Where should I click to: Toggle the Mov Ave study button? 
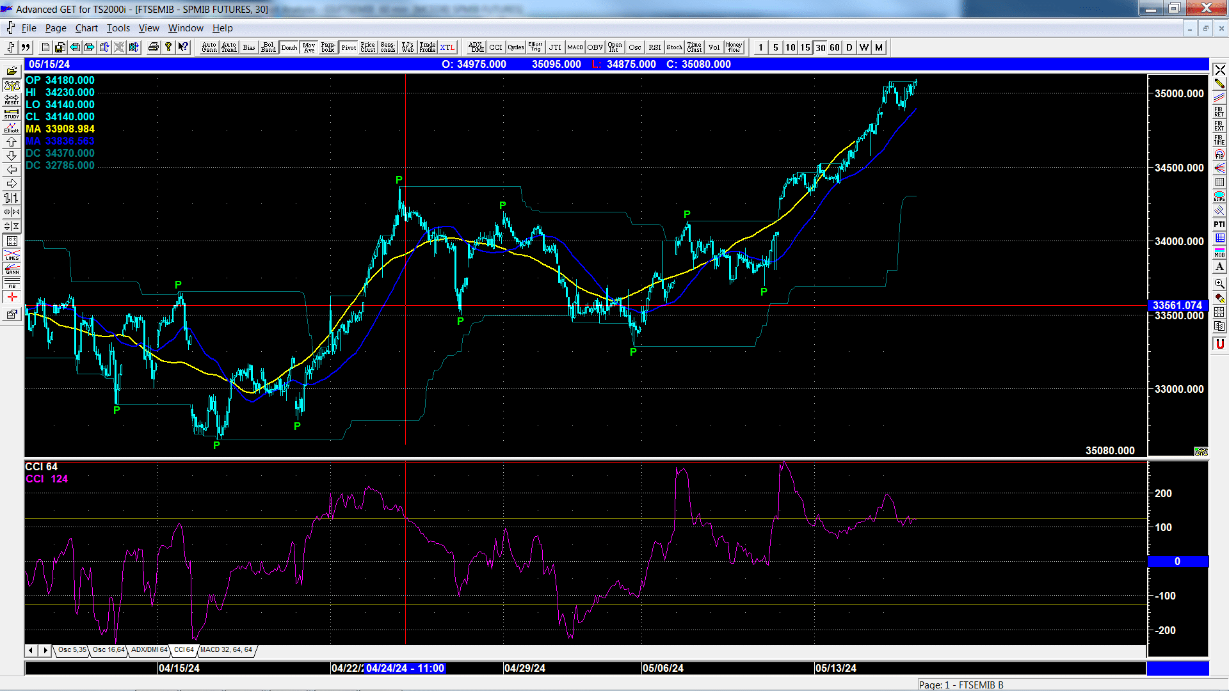309,47
